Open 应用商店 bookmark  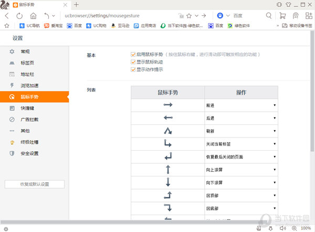point(145,26)
